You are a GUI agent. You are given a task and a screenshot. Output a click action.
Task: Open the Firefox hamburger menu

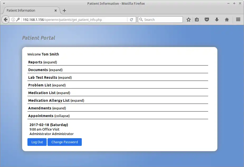(238, 19)
